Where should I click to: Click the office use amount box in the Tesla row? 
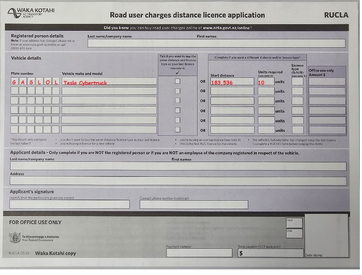327,81
